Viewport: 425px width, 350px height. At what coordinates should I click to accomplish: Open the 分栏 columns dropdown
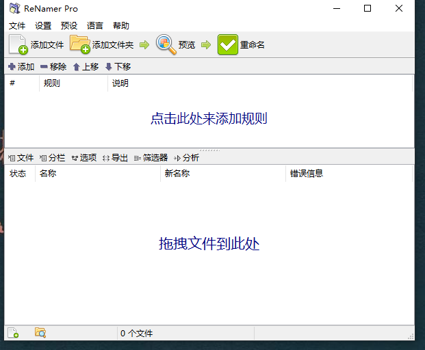point(52,158)
